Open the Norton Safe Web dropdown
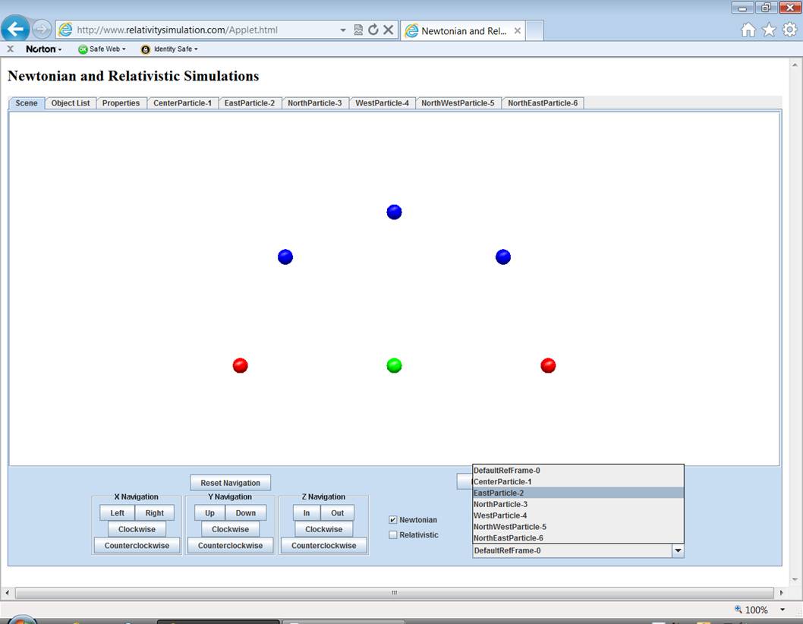This screenshot has height=624, width=803. [x=102, y=49]
